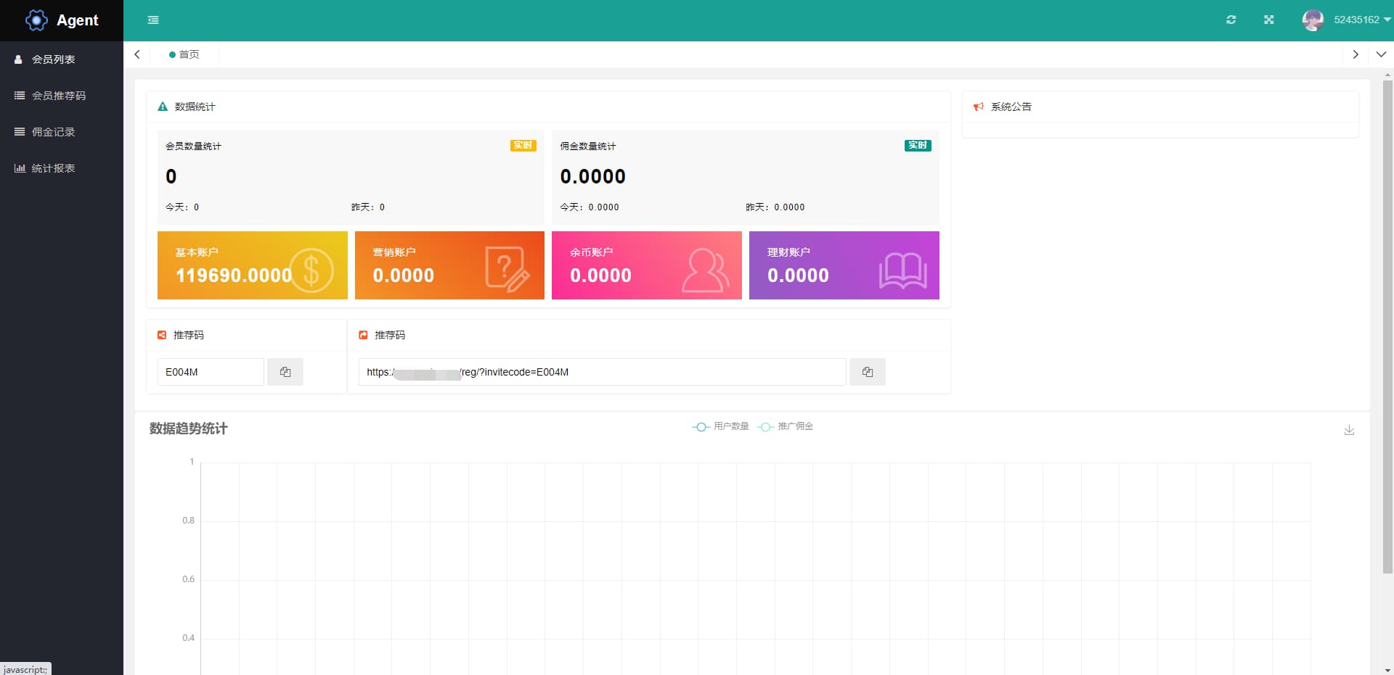Toggle the sidebar hamburger menu icon
The width and height of the screenshot is (1394, 675).
tap(153, 20)
